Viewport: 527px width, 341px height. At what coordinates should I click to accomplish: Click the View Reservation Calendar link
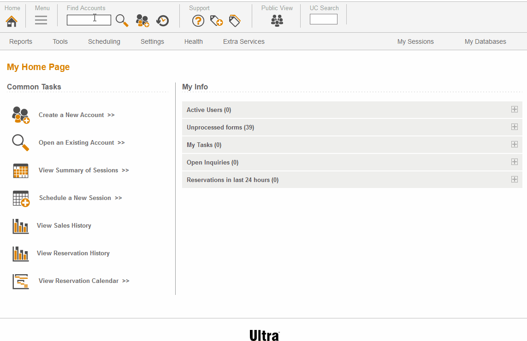(84, 281)
